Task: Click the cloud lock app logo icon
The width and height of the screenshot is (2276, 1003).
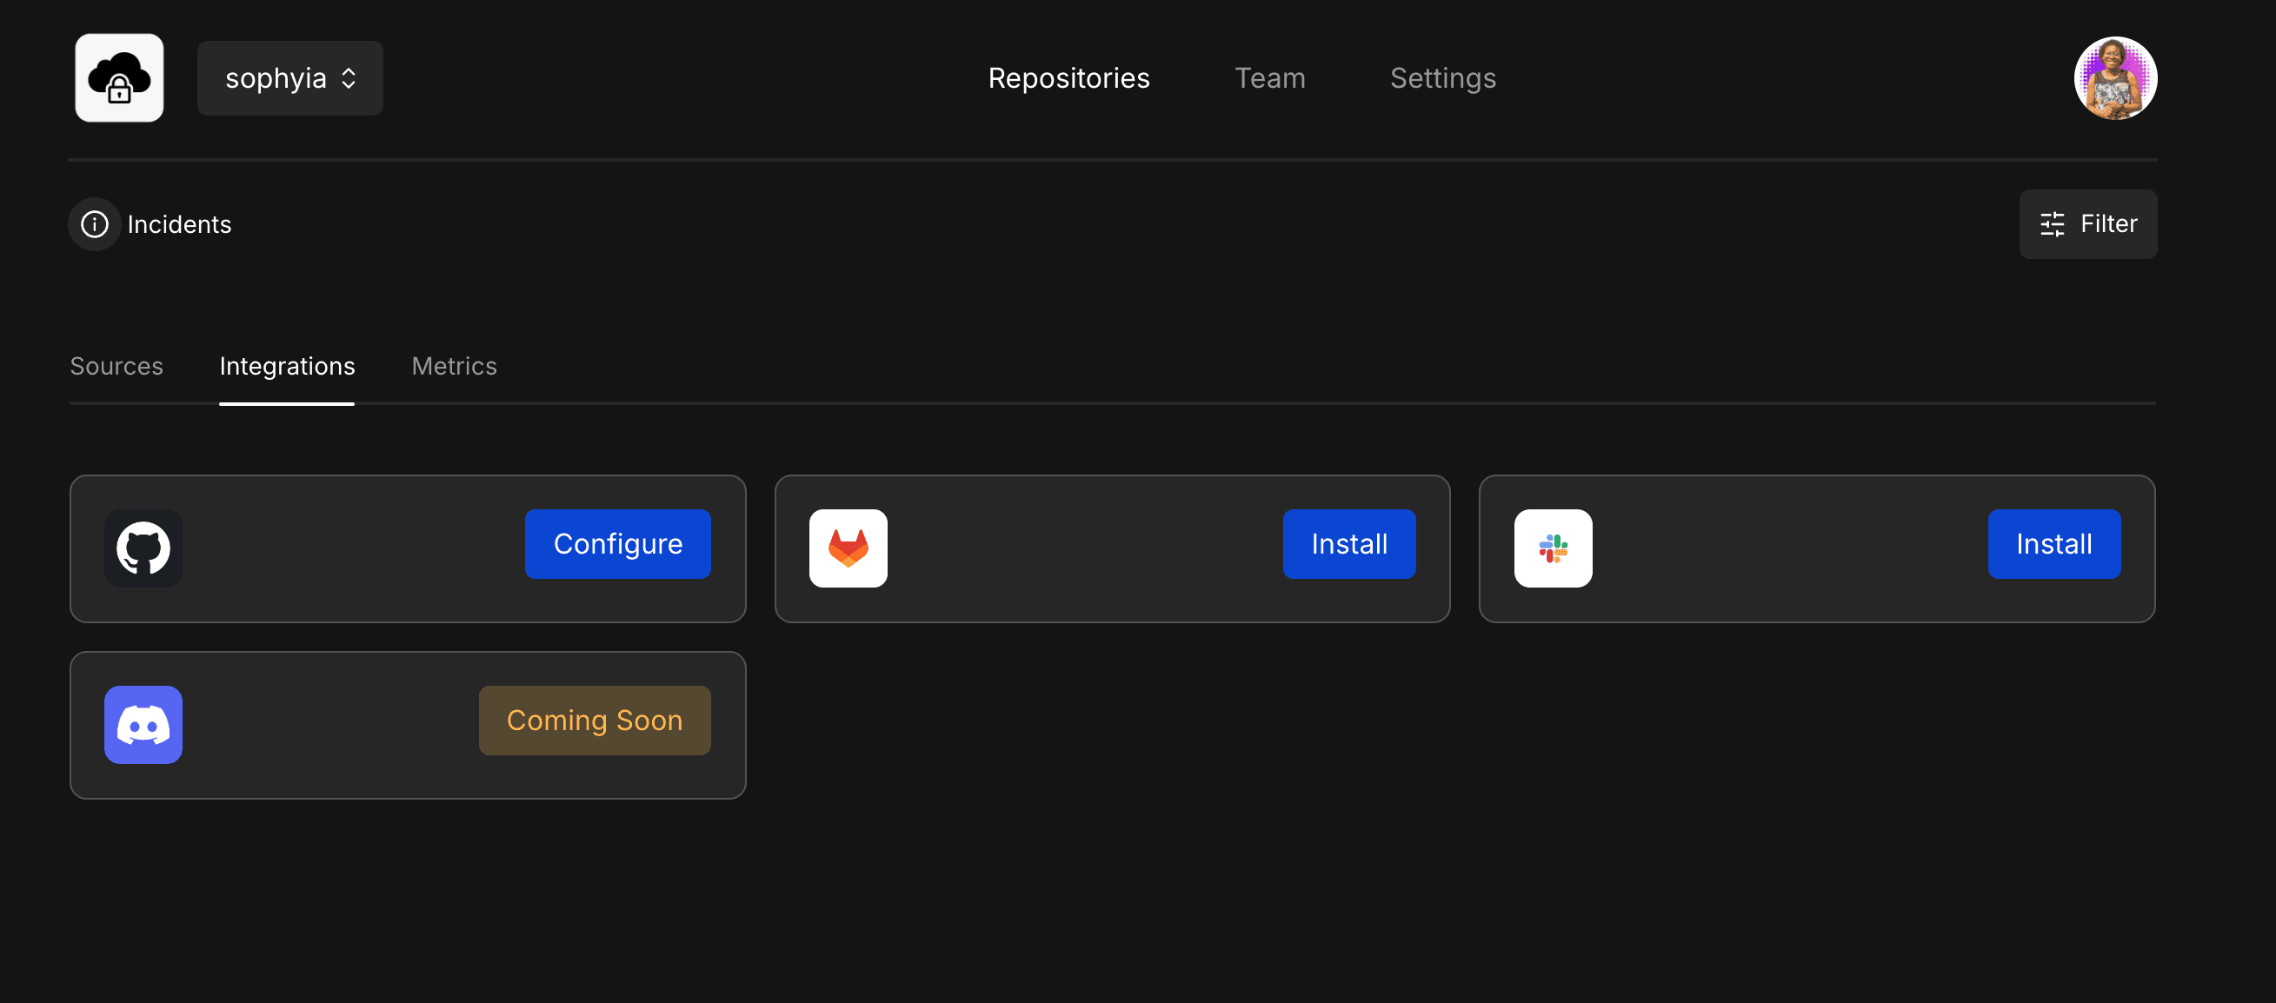Action: pos(119,77)
